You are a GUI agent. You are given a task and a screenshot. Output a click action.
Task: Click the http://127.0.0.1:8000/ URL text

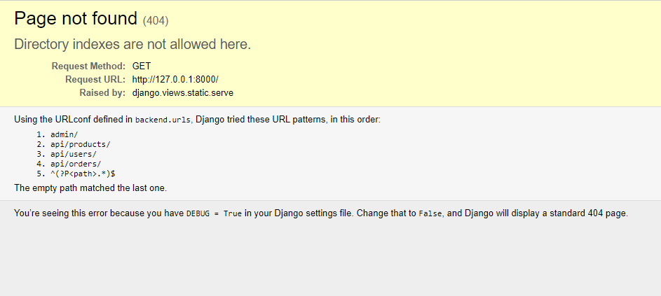click(179, 79)
